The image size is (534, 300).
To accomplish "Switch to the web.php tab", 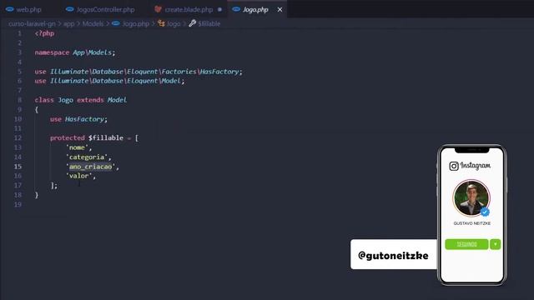I will (x=28, y=10).
